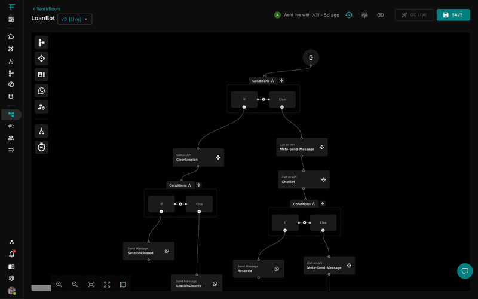
Task: Open the version history clock icon
Action: [349, 15]
